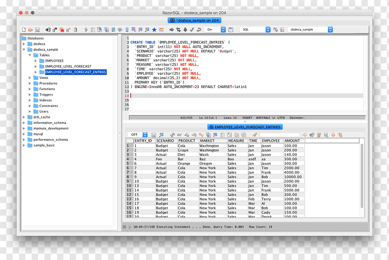Screen dimensions: 389x260
Task: Open the SQL language dropdown
Action: tap(255, 30)
